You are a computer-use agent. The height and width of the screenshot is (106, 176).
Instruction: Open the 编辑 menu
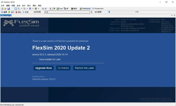click(8, 6)
